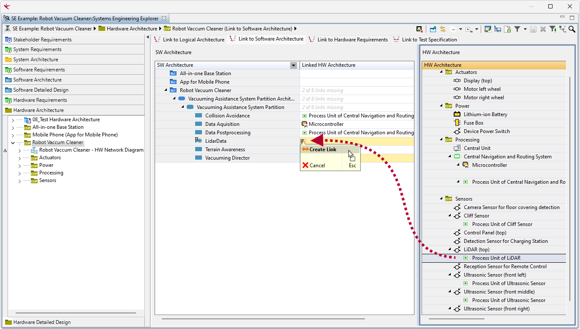Click the export to Excel toolbar icon
Viewport: 580px width, 329px height.
507,29
